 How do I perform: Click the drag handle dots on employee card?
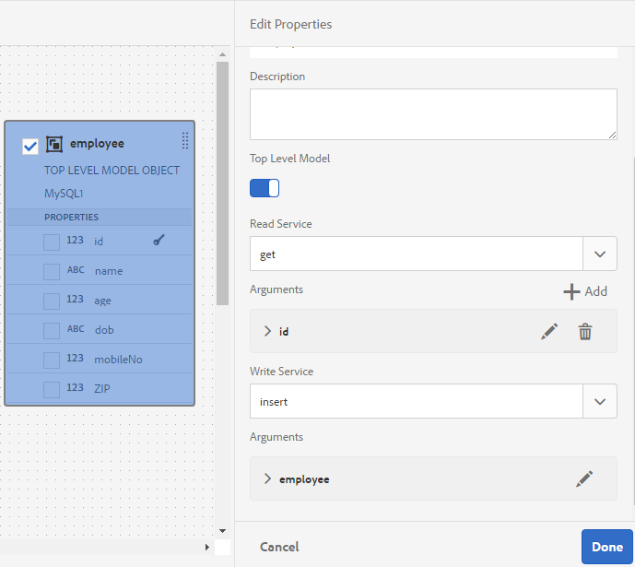(x=185, y=140)
